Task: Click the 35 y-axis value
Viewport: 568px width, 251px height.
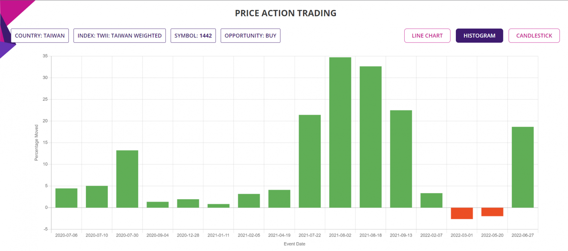Action: click(x=45, y=56)
